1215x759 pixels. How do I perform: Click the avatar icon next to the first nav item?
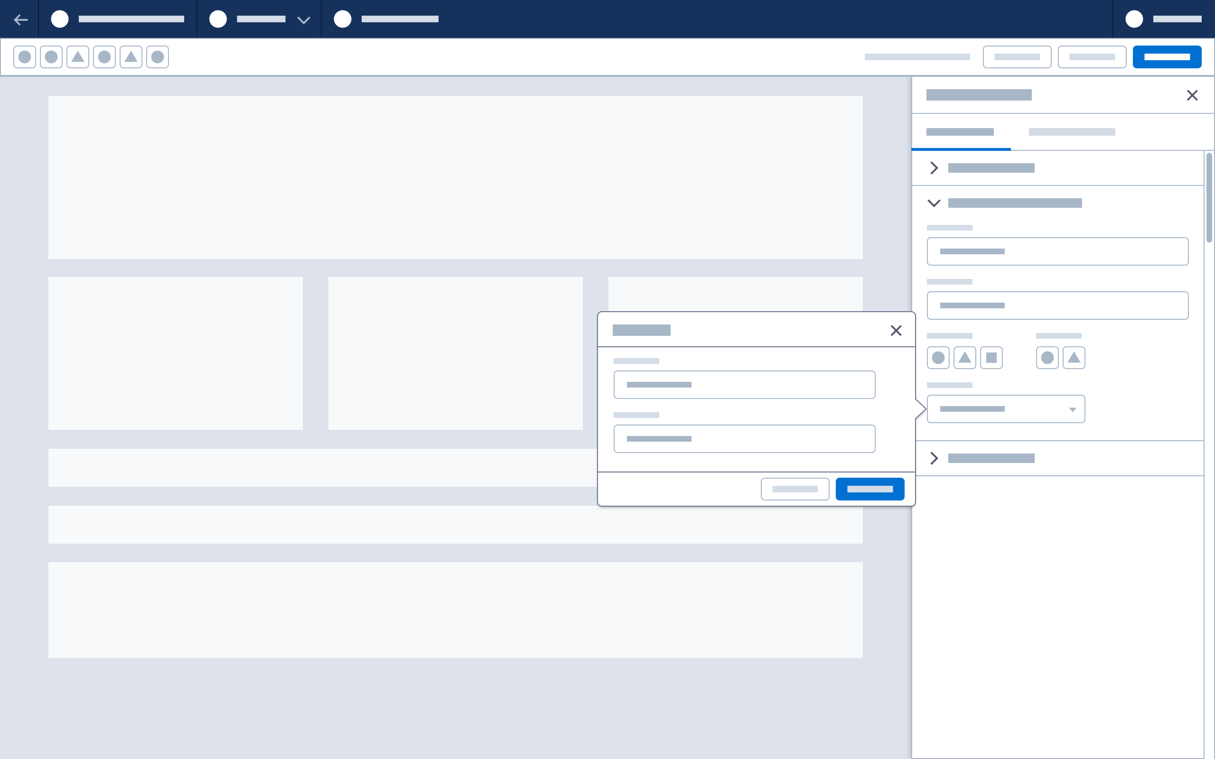pyautogui.click(x=60, y=19)
